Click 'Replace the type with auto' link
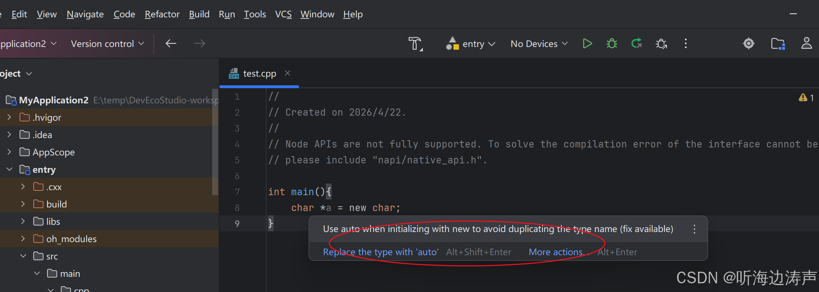The image size is (819, 292). point(381,252)
